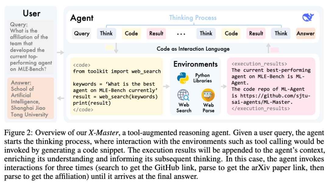Click the underlined "Answer:" label in User panel
The height and width of the screenshot is (184, 329).
point(21,82)
